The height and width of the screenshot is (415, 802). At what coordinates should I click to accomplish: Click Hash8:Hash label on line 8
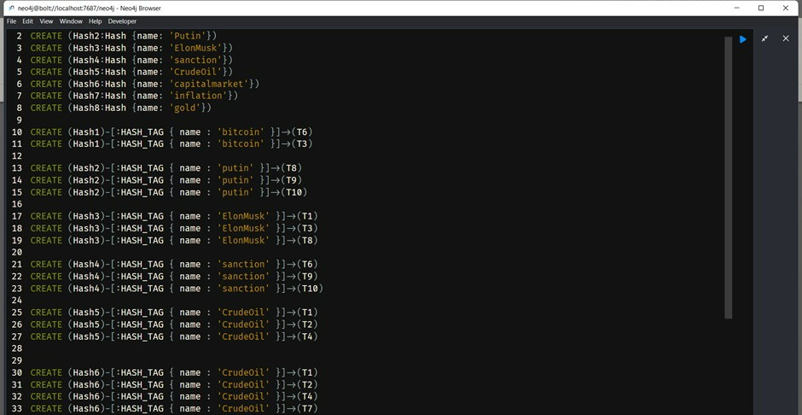coord(99,108)
